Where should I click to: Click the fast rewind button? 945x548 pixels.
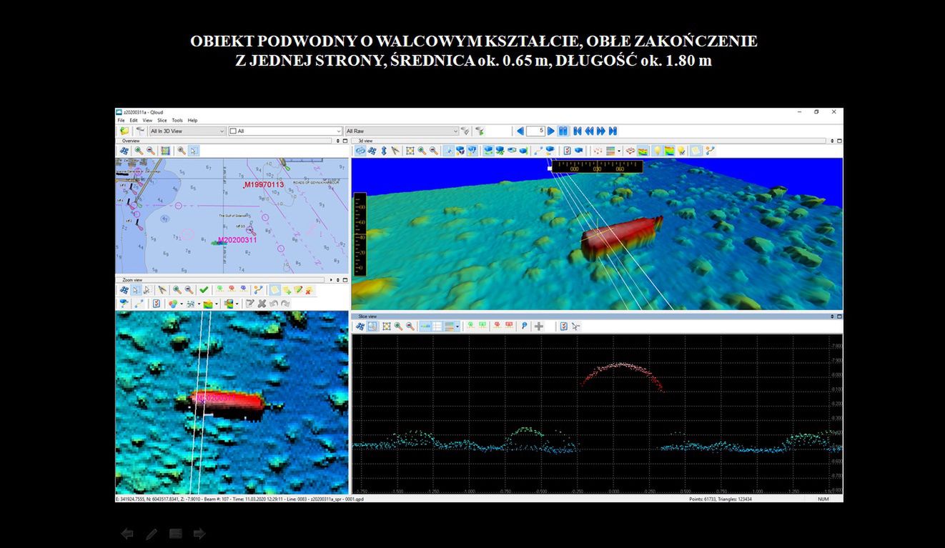589,131
